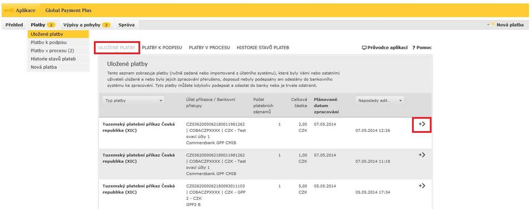Click timestamp 07.05.2014 11:18
Image resolution: width=531 pixels, height=209 pixels.
372,161
